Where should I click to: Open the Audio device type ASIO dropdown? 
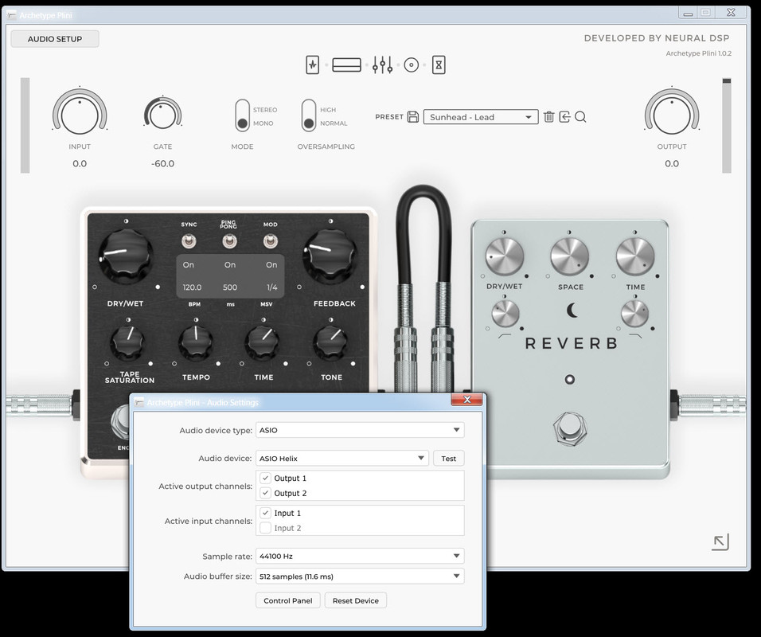click(360, 430)
